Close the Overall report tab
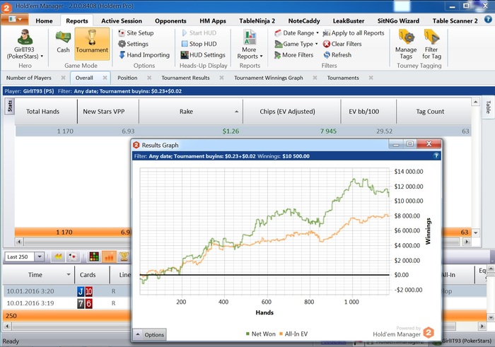Viewport: 495px width, 347px height. point(105,78)
